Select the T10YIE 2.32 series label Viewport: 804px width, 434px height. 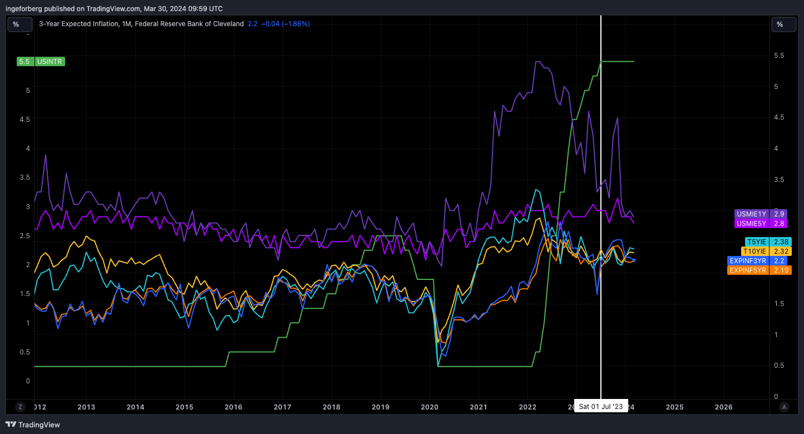coord(766,251)
